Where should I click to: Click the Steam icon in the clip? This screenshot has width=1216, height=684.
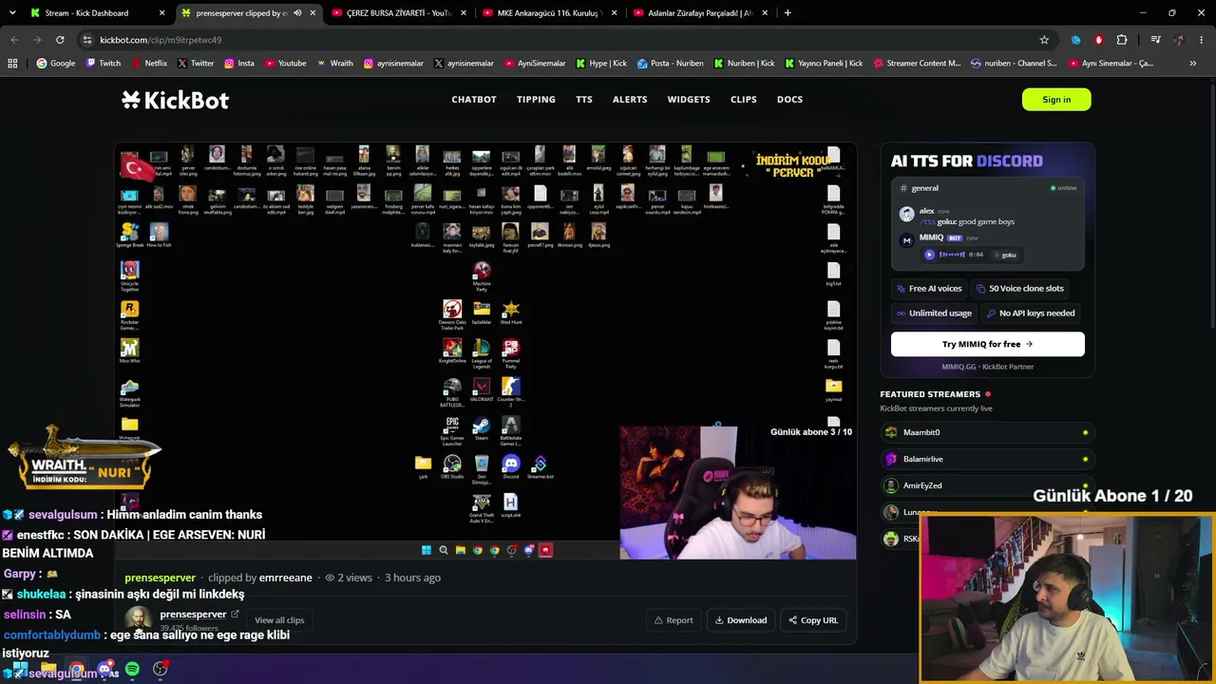pos(482,428)
